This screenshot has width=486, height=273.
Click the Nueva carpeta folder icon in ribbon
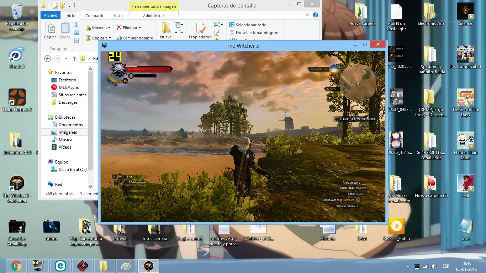pos(166,28)
